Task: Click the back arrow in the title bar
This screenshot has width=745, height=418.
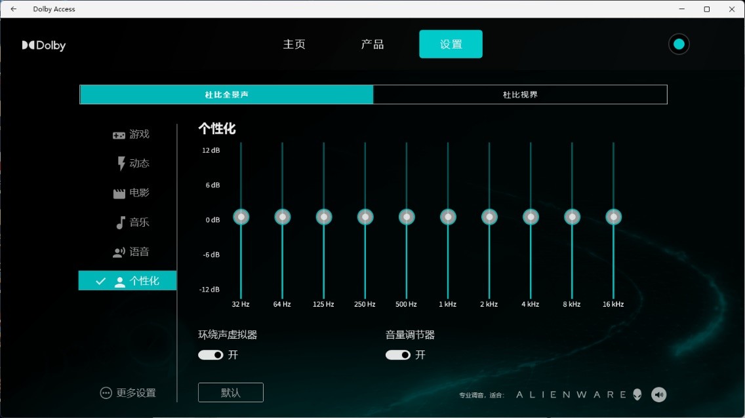Action: (13, 9)
